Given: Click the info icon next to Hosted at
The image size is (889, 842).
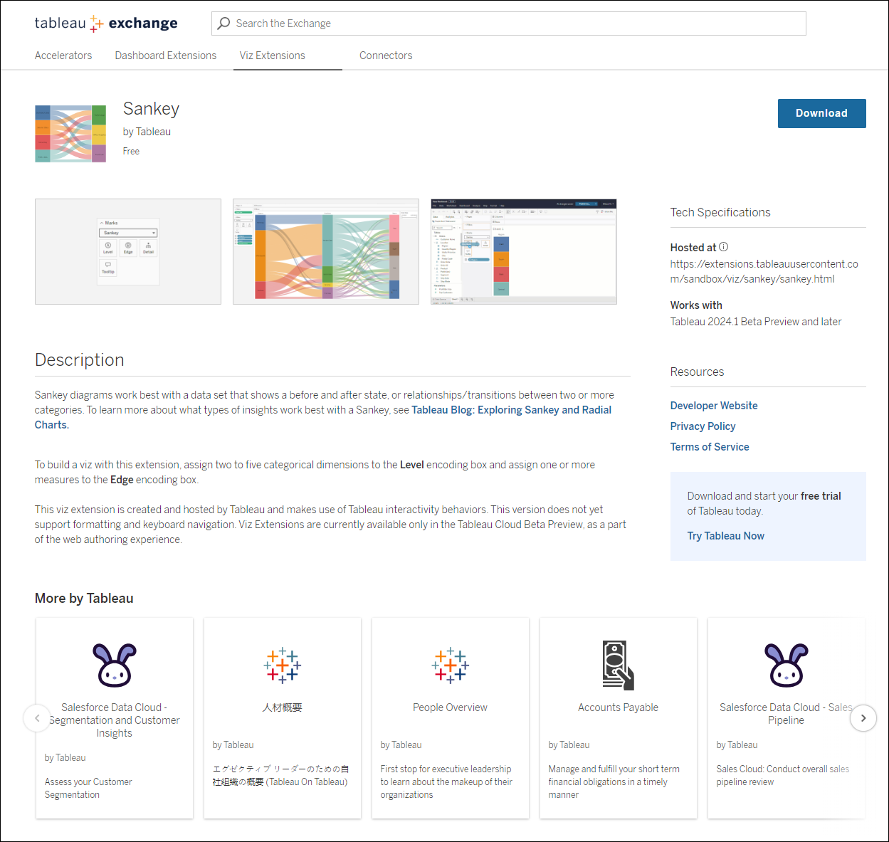Looking at the screenshot, I should click(x=723, y=247).
